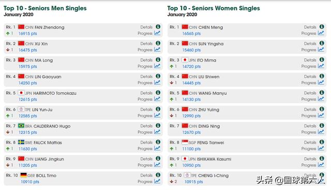Open Details info icon for FAN Zhendong
Screen dimensions: 331x190
158,27
